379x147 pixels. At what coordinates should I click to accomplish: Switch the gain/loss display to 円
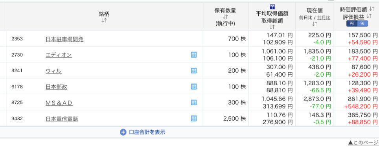352,24
